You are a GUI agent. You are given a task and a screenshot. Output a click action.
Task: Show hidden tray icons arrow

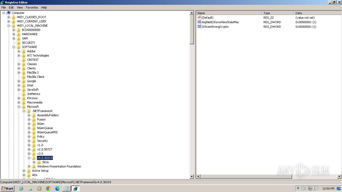pyautogui.click(x=298, y=189)
